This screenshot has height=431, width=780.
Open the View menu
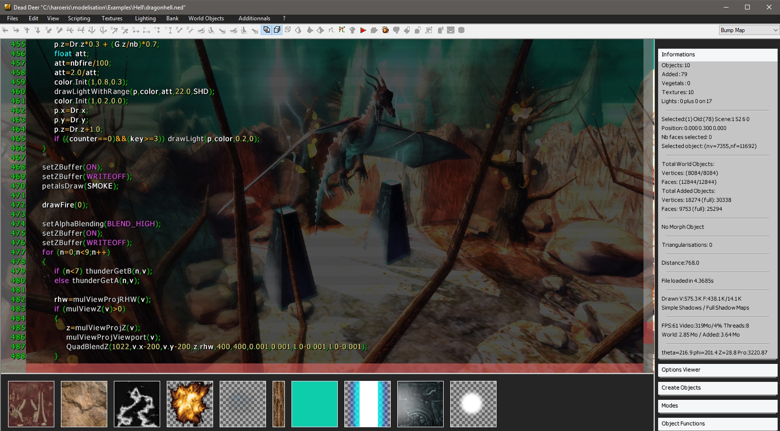coord(53,18)
